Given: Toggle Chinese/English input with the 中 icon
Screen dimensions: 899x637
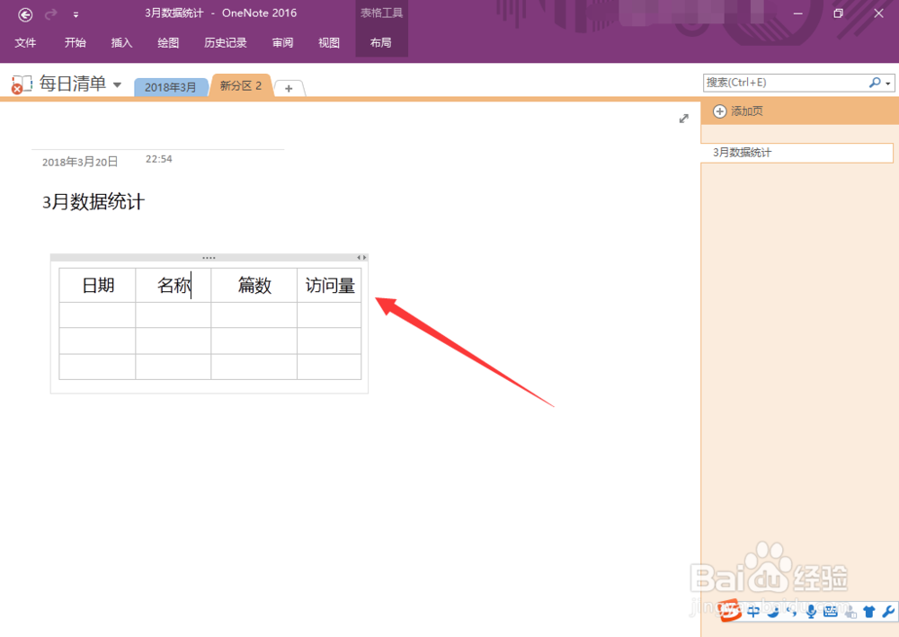Looking at the screenshot, I should click(x=753, y=611).
